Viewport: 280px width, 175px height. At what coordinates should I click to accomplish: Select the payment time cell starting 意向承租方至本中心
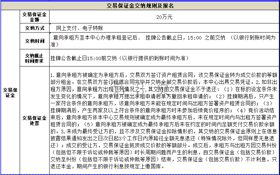(164, 41)
